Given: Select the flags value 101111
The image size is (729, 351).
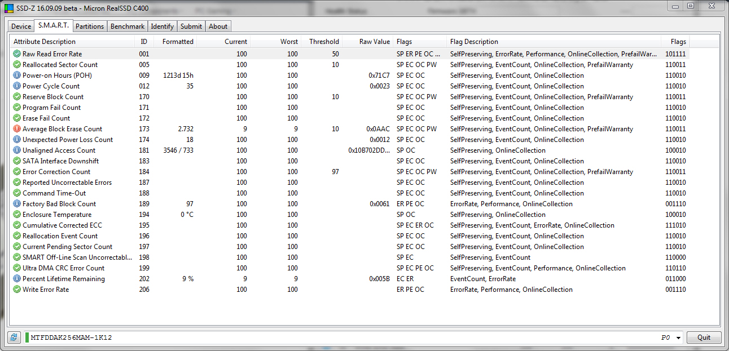Looking at the screenshot, I should [675, 54].
